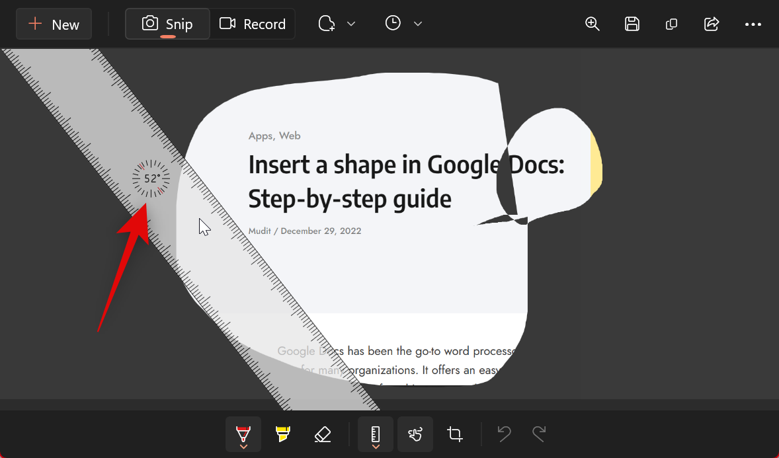Image resolution: width=779 pixels, height=458 pixels.
Task: Start a New snip
Action: click(54, 24)
